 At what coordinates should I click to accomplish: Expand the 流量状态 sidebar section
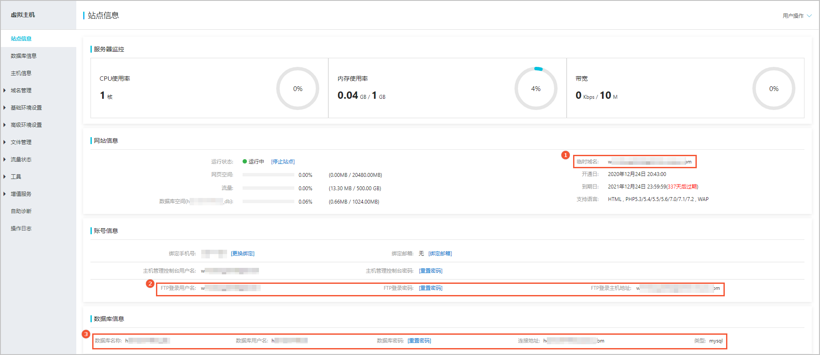coord(21,159)
